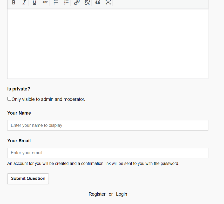Insert a numbered list
224x204 pixels.
[x=66, y=2]
